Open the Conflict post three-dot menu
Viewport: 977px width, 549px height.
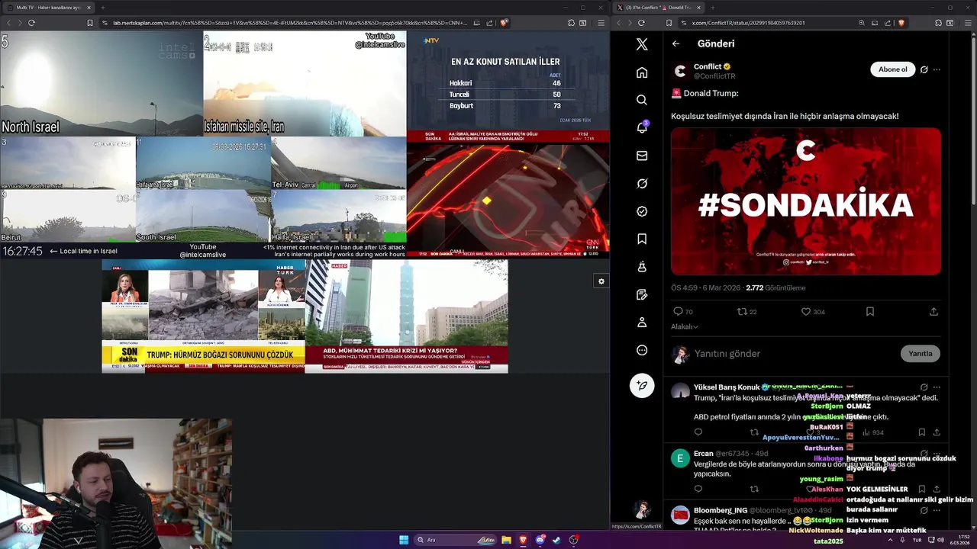coord(937,69)
